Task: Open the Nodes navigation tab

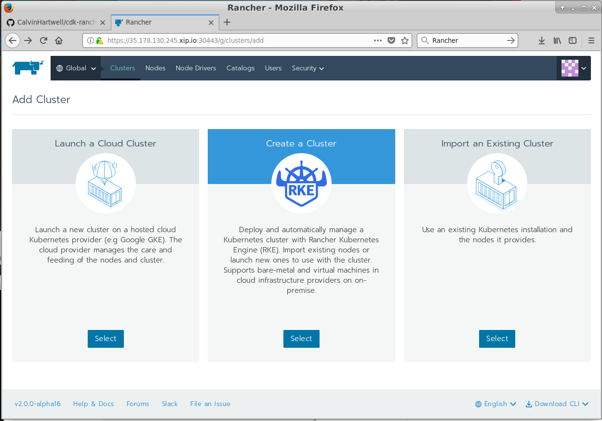Action: (155, 68)
